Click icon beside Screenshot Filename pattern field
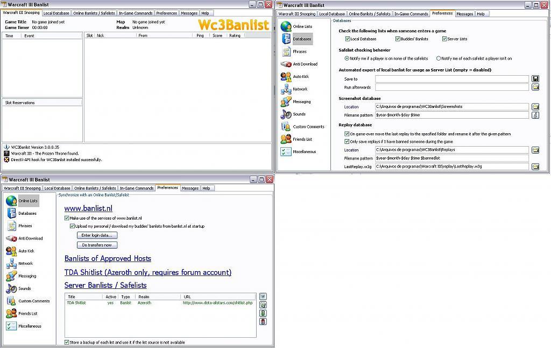Screen dimensions: 551x348 point(535,115)
